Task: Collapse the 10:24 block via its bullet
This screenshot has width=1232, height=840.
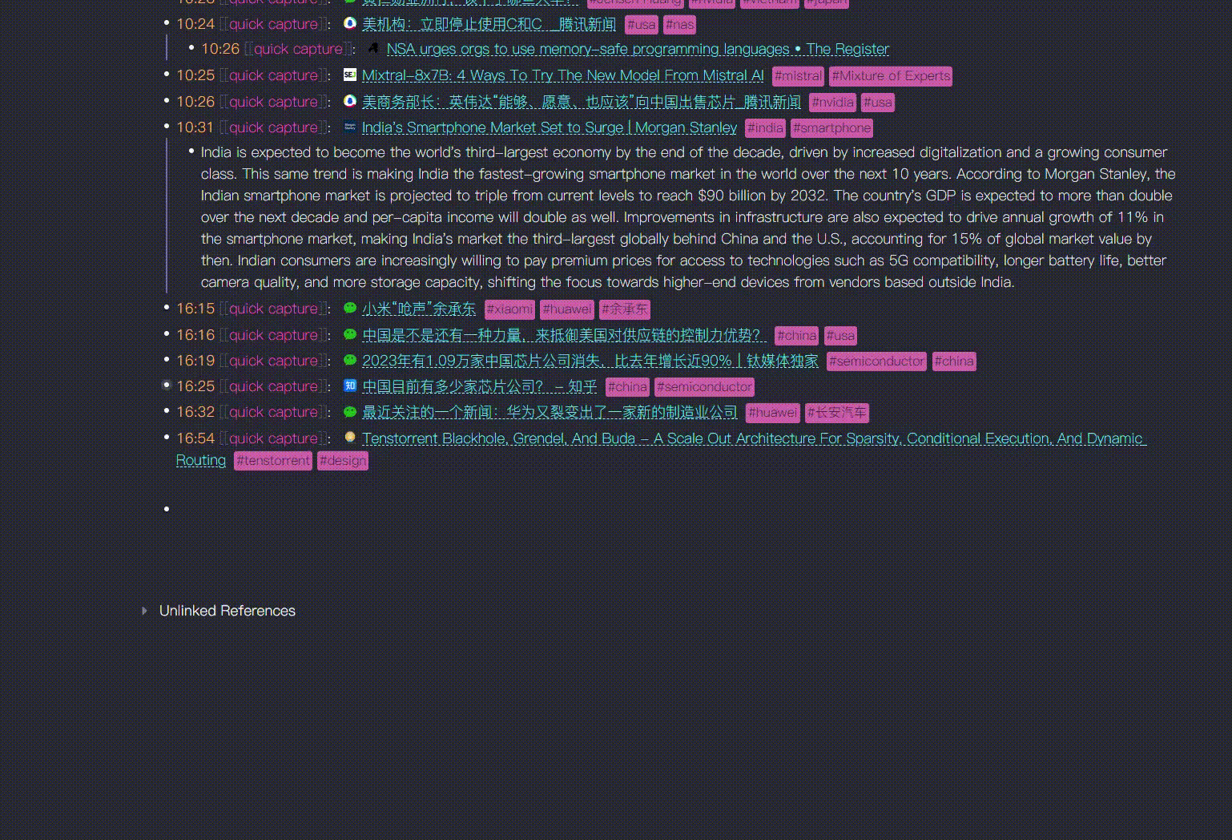Action: click(167, 23)
